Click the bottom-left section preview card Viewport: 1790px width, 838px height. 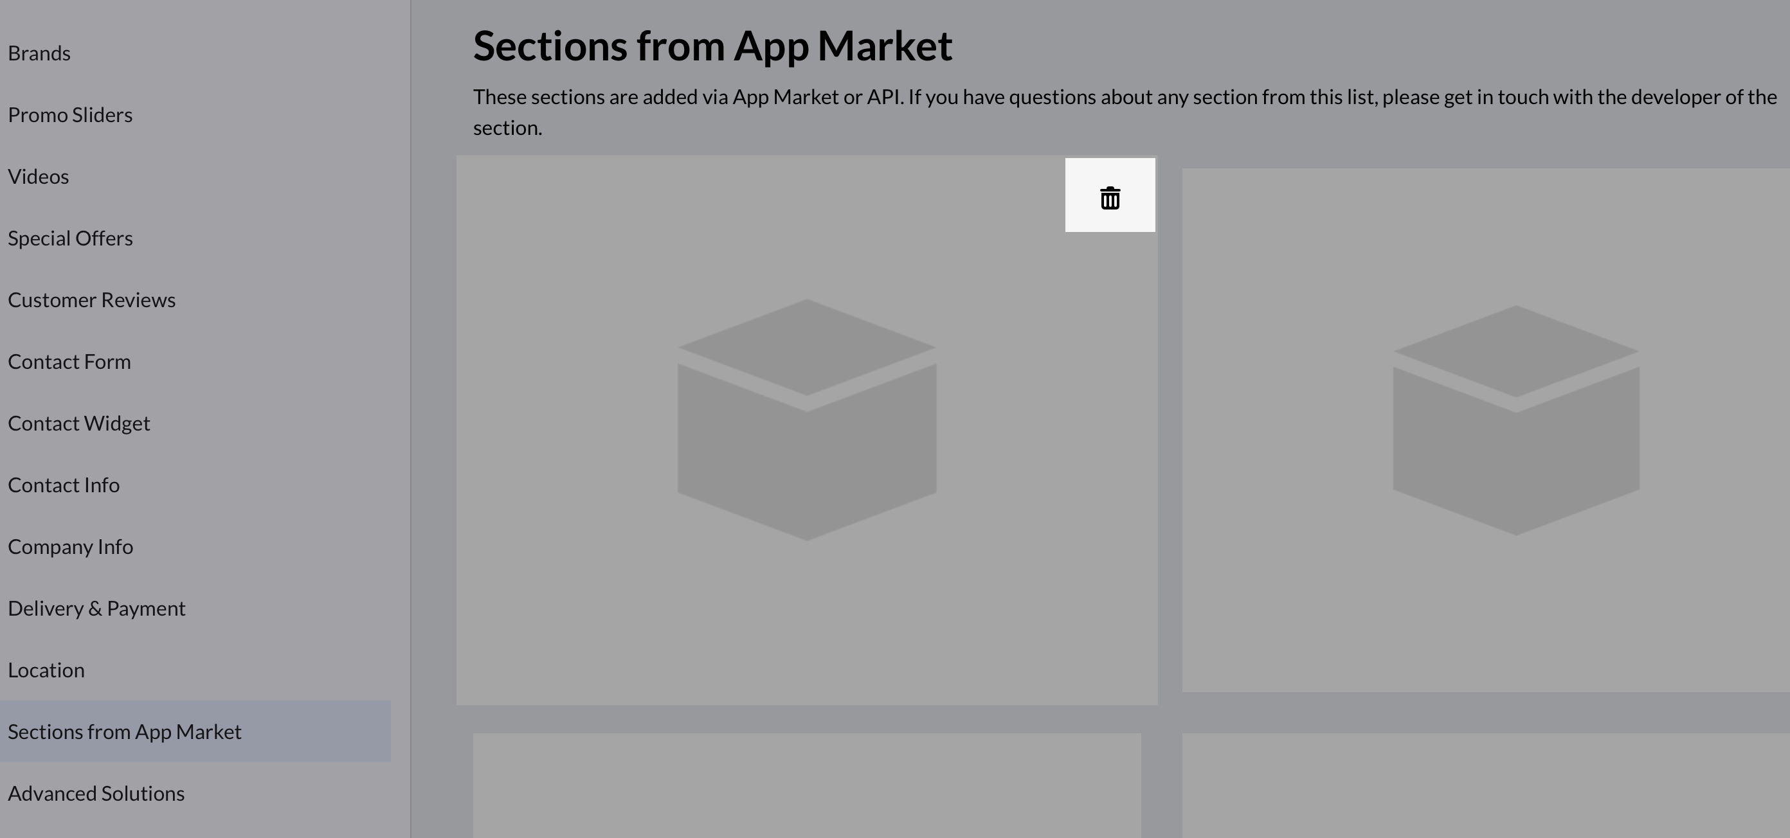click(x=806, y=792)
